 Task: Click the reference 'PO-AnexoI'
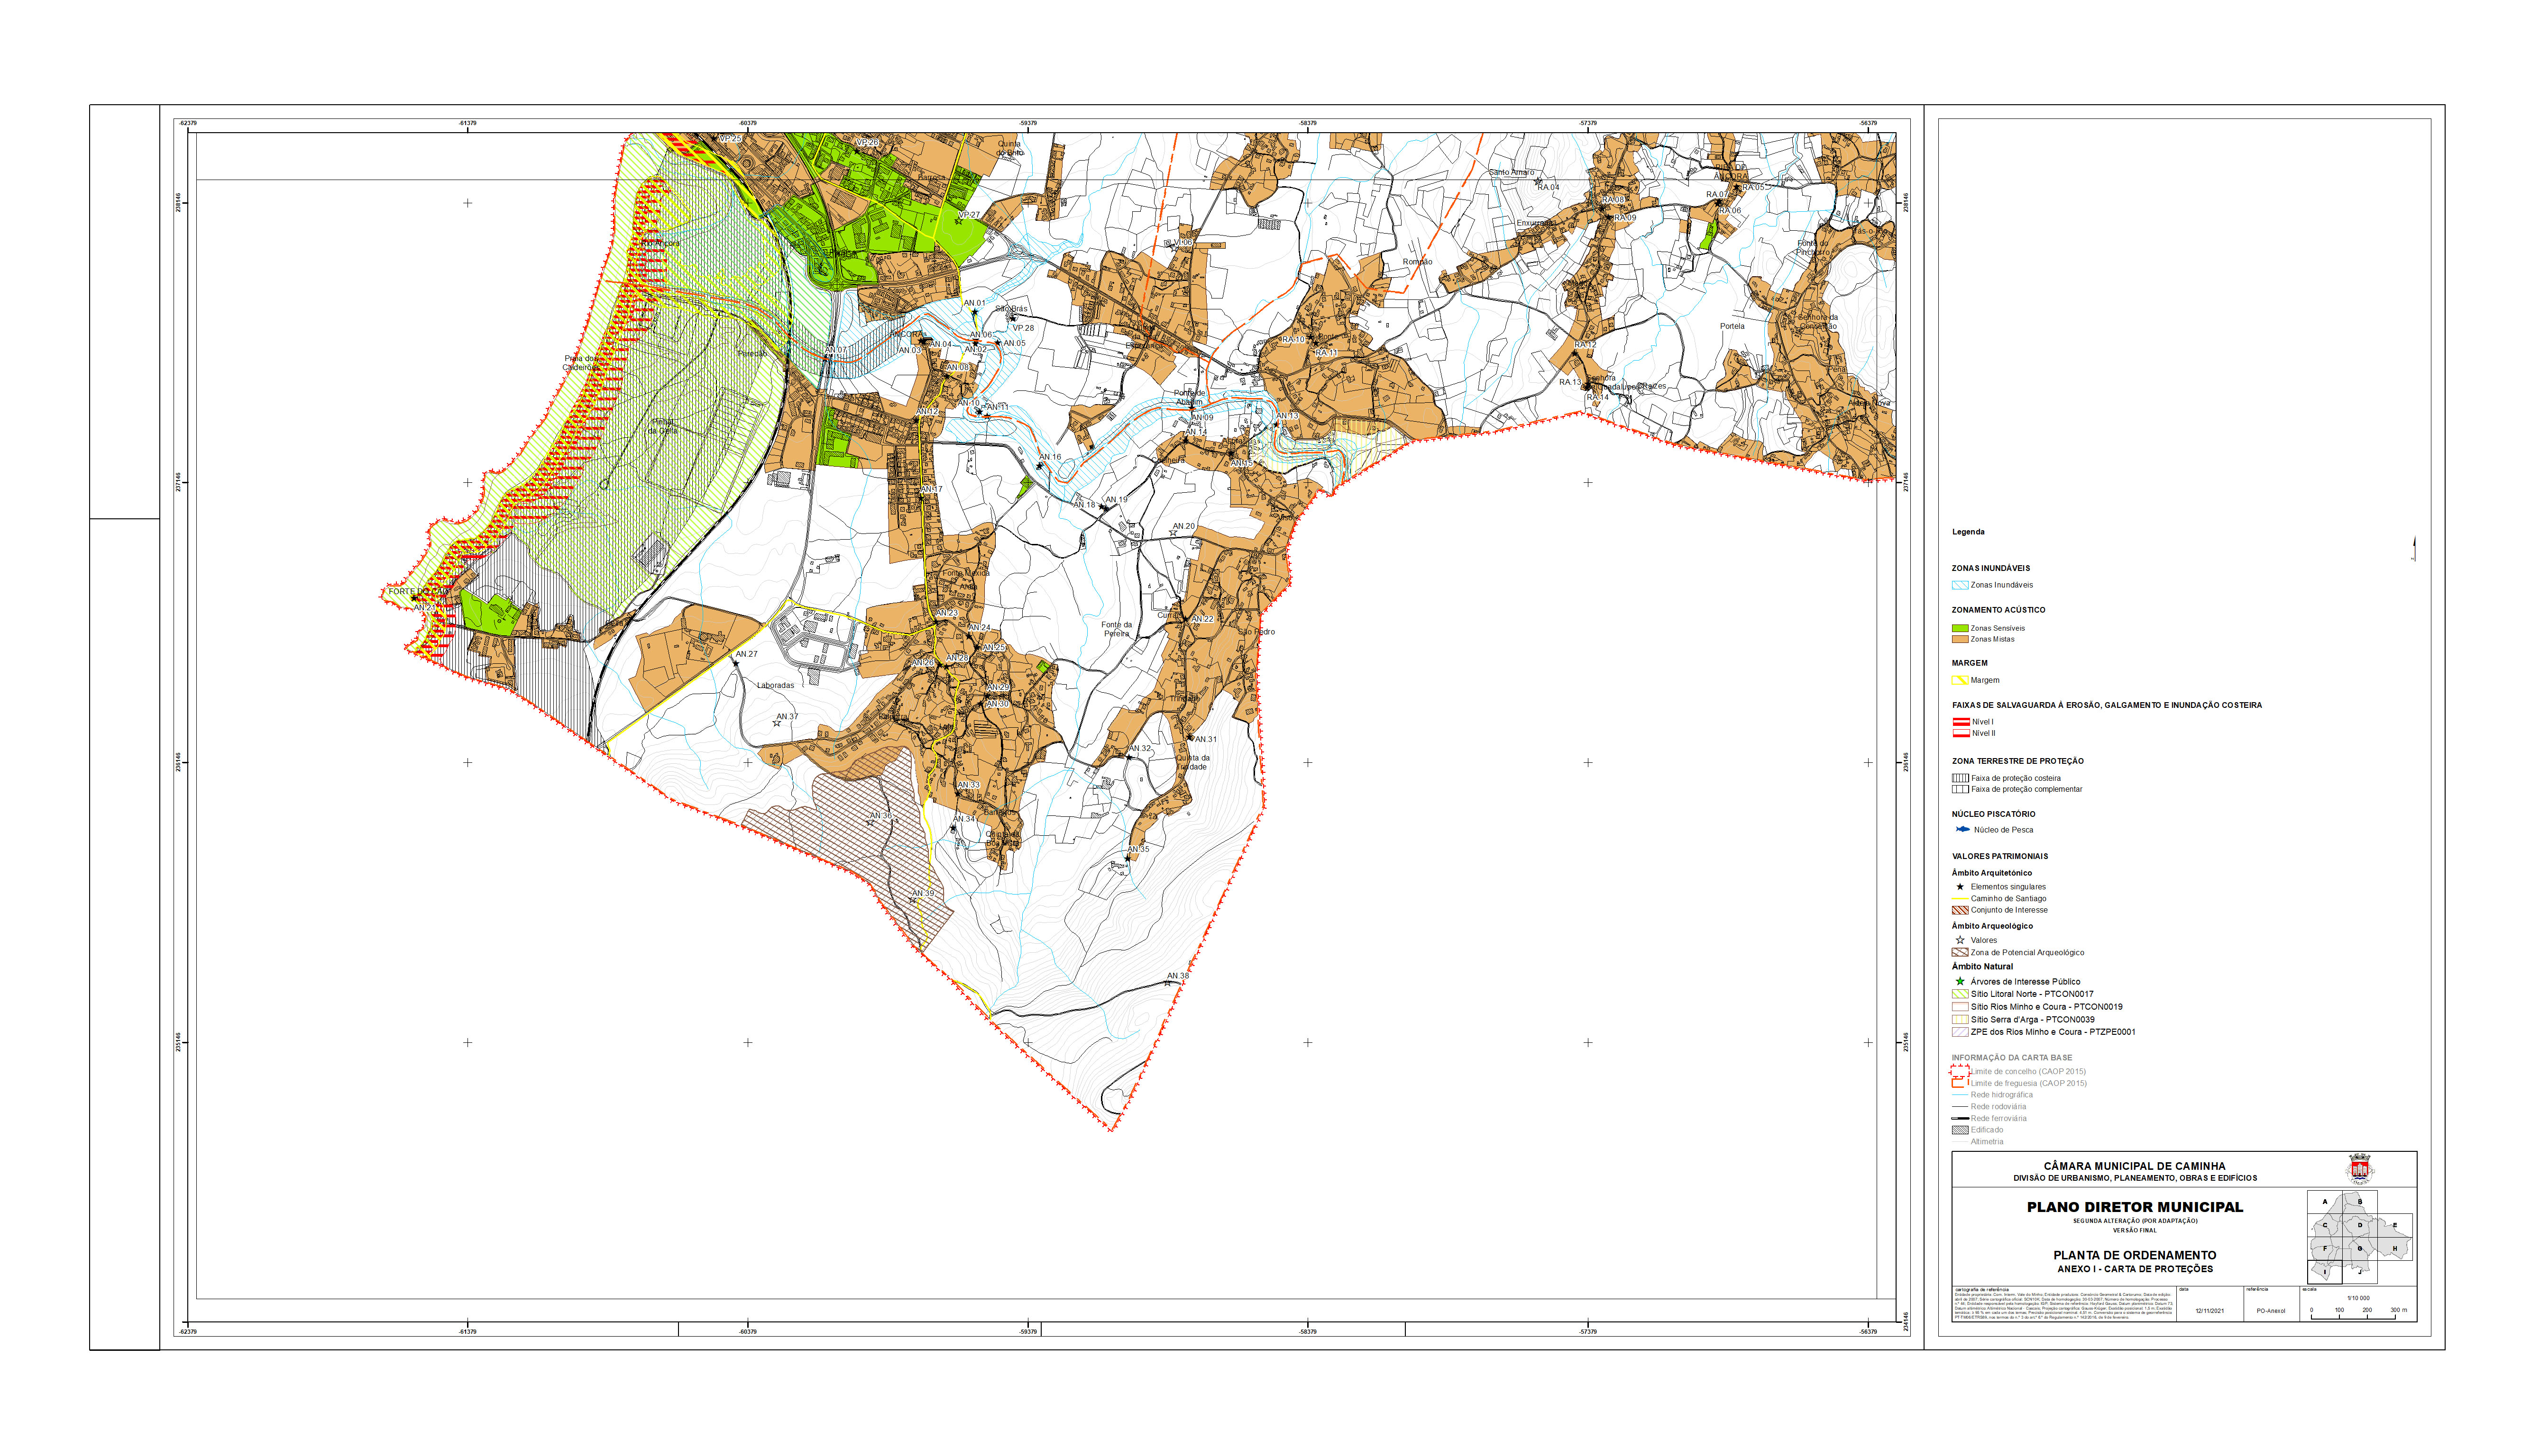click(x=2271, y=1311)
